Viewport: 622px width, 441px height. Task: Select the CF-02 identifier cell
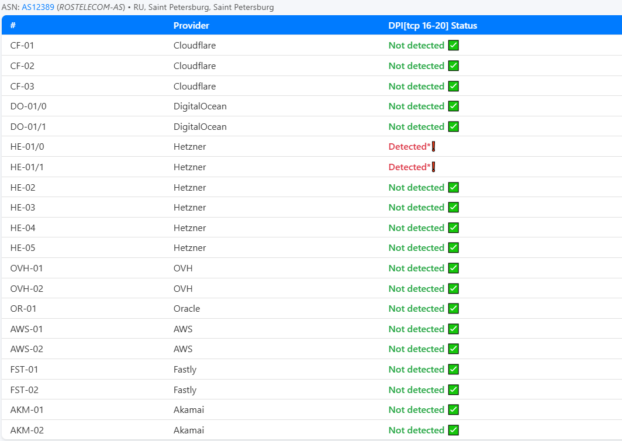coord(22,66)
